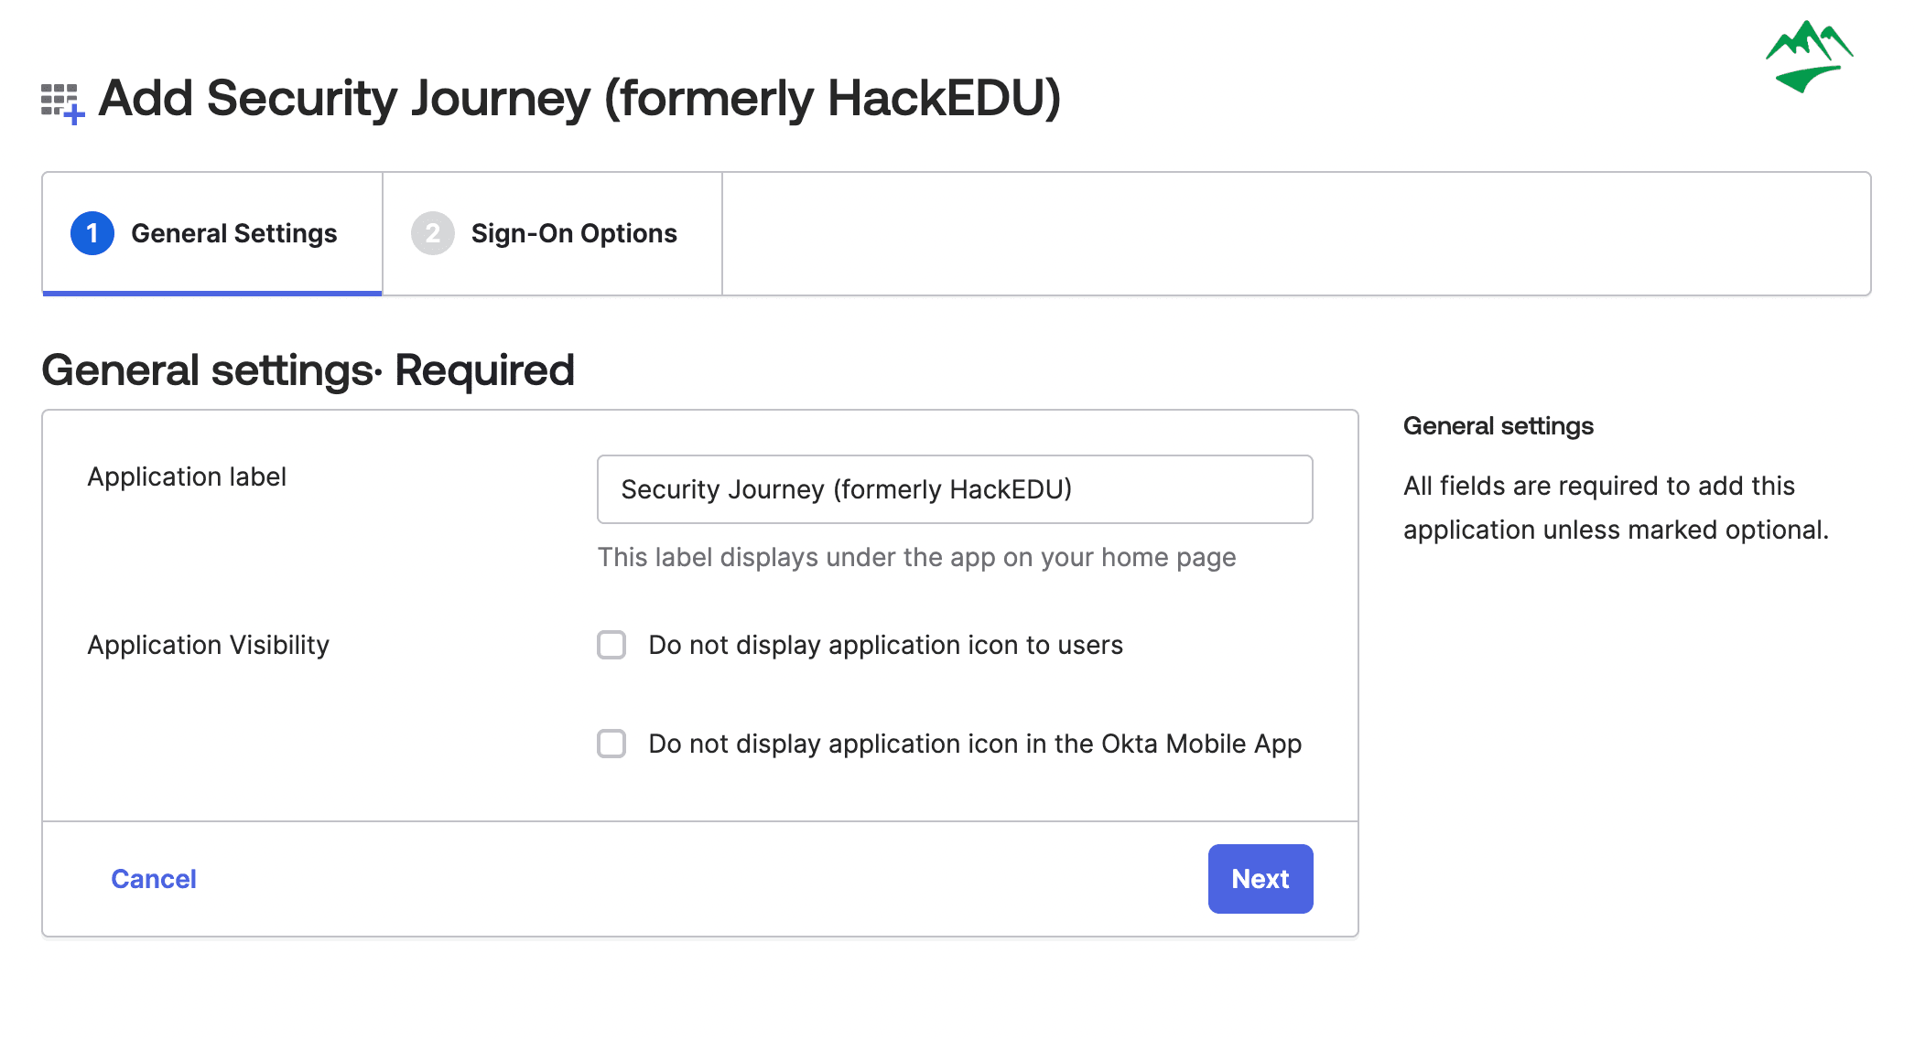The height and width of the screenshot is (1039, 1915).
Task: Click the 'General settings · Required' section heading
Action: pos(308,370)
